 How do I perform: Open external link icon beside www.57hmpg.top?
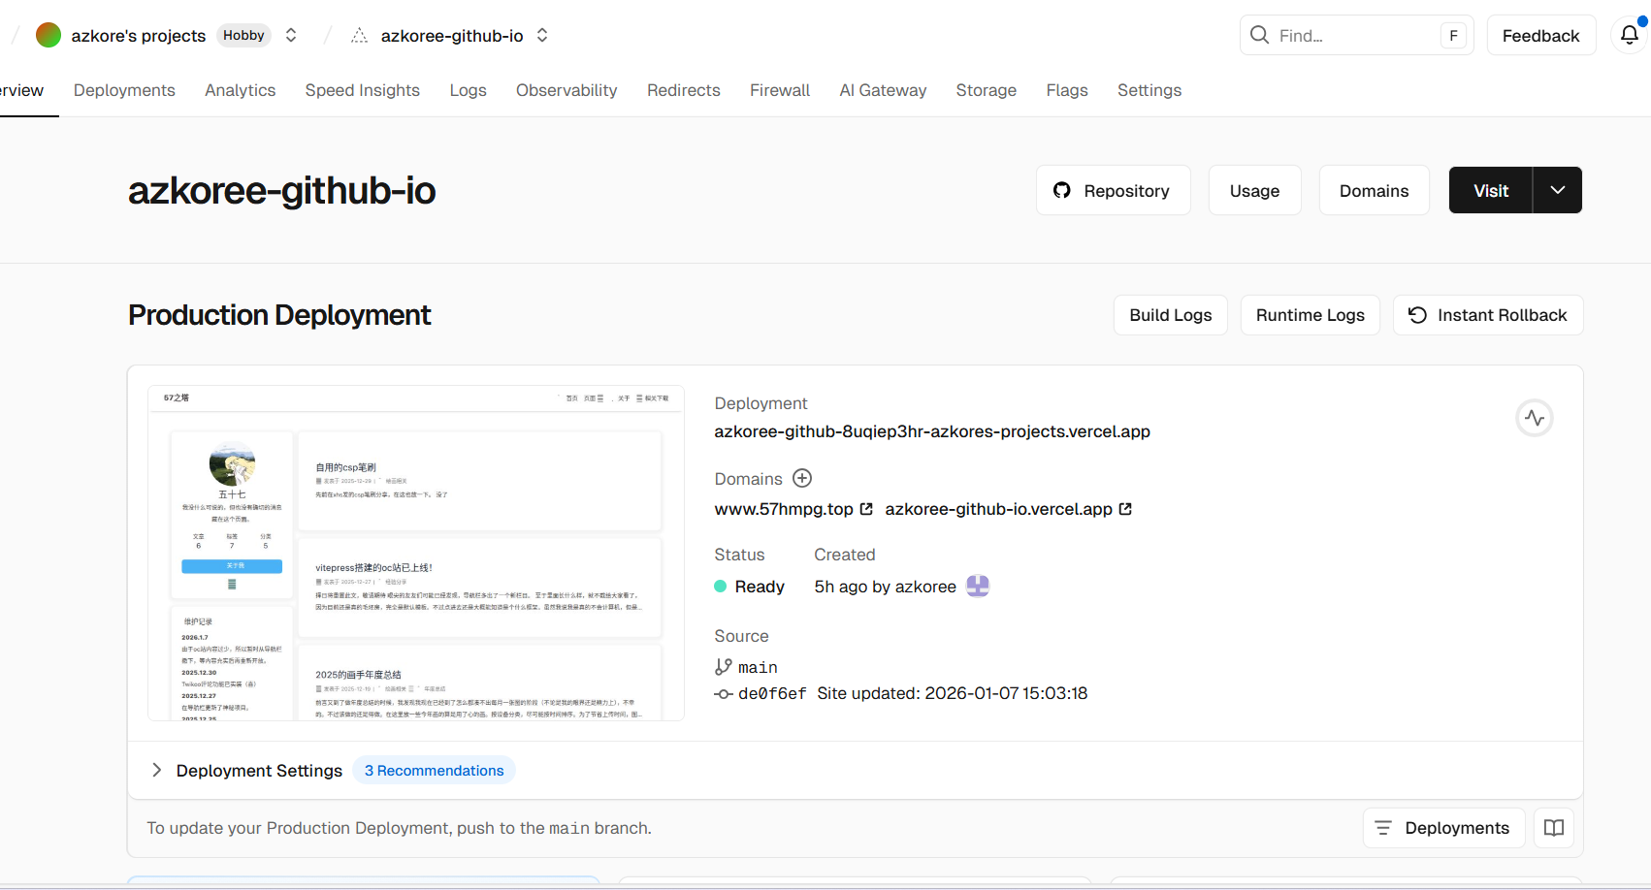866,509
